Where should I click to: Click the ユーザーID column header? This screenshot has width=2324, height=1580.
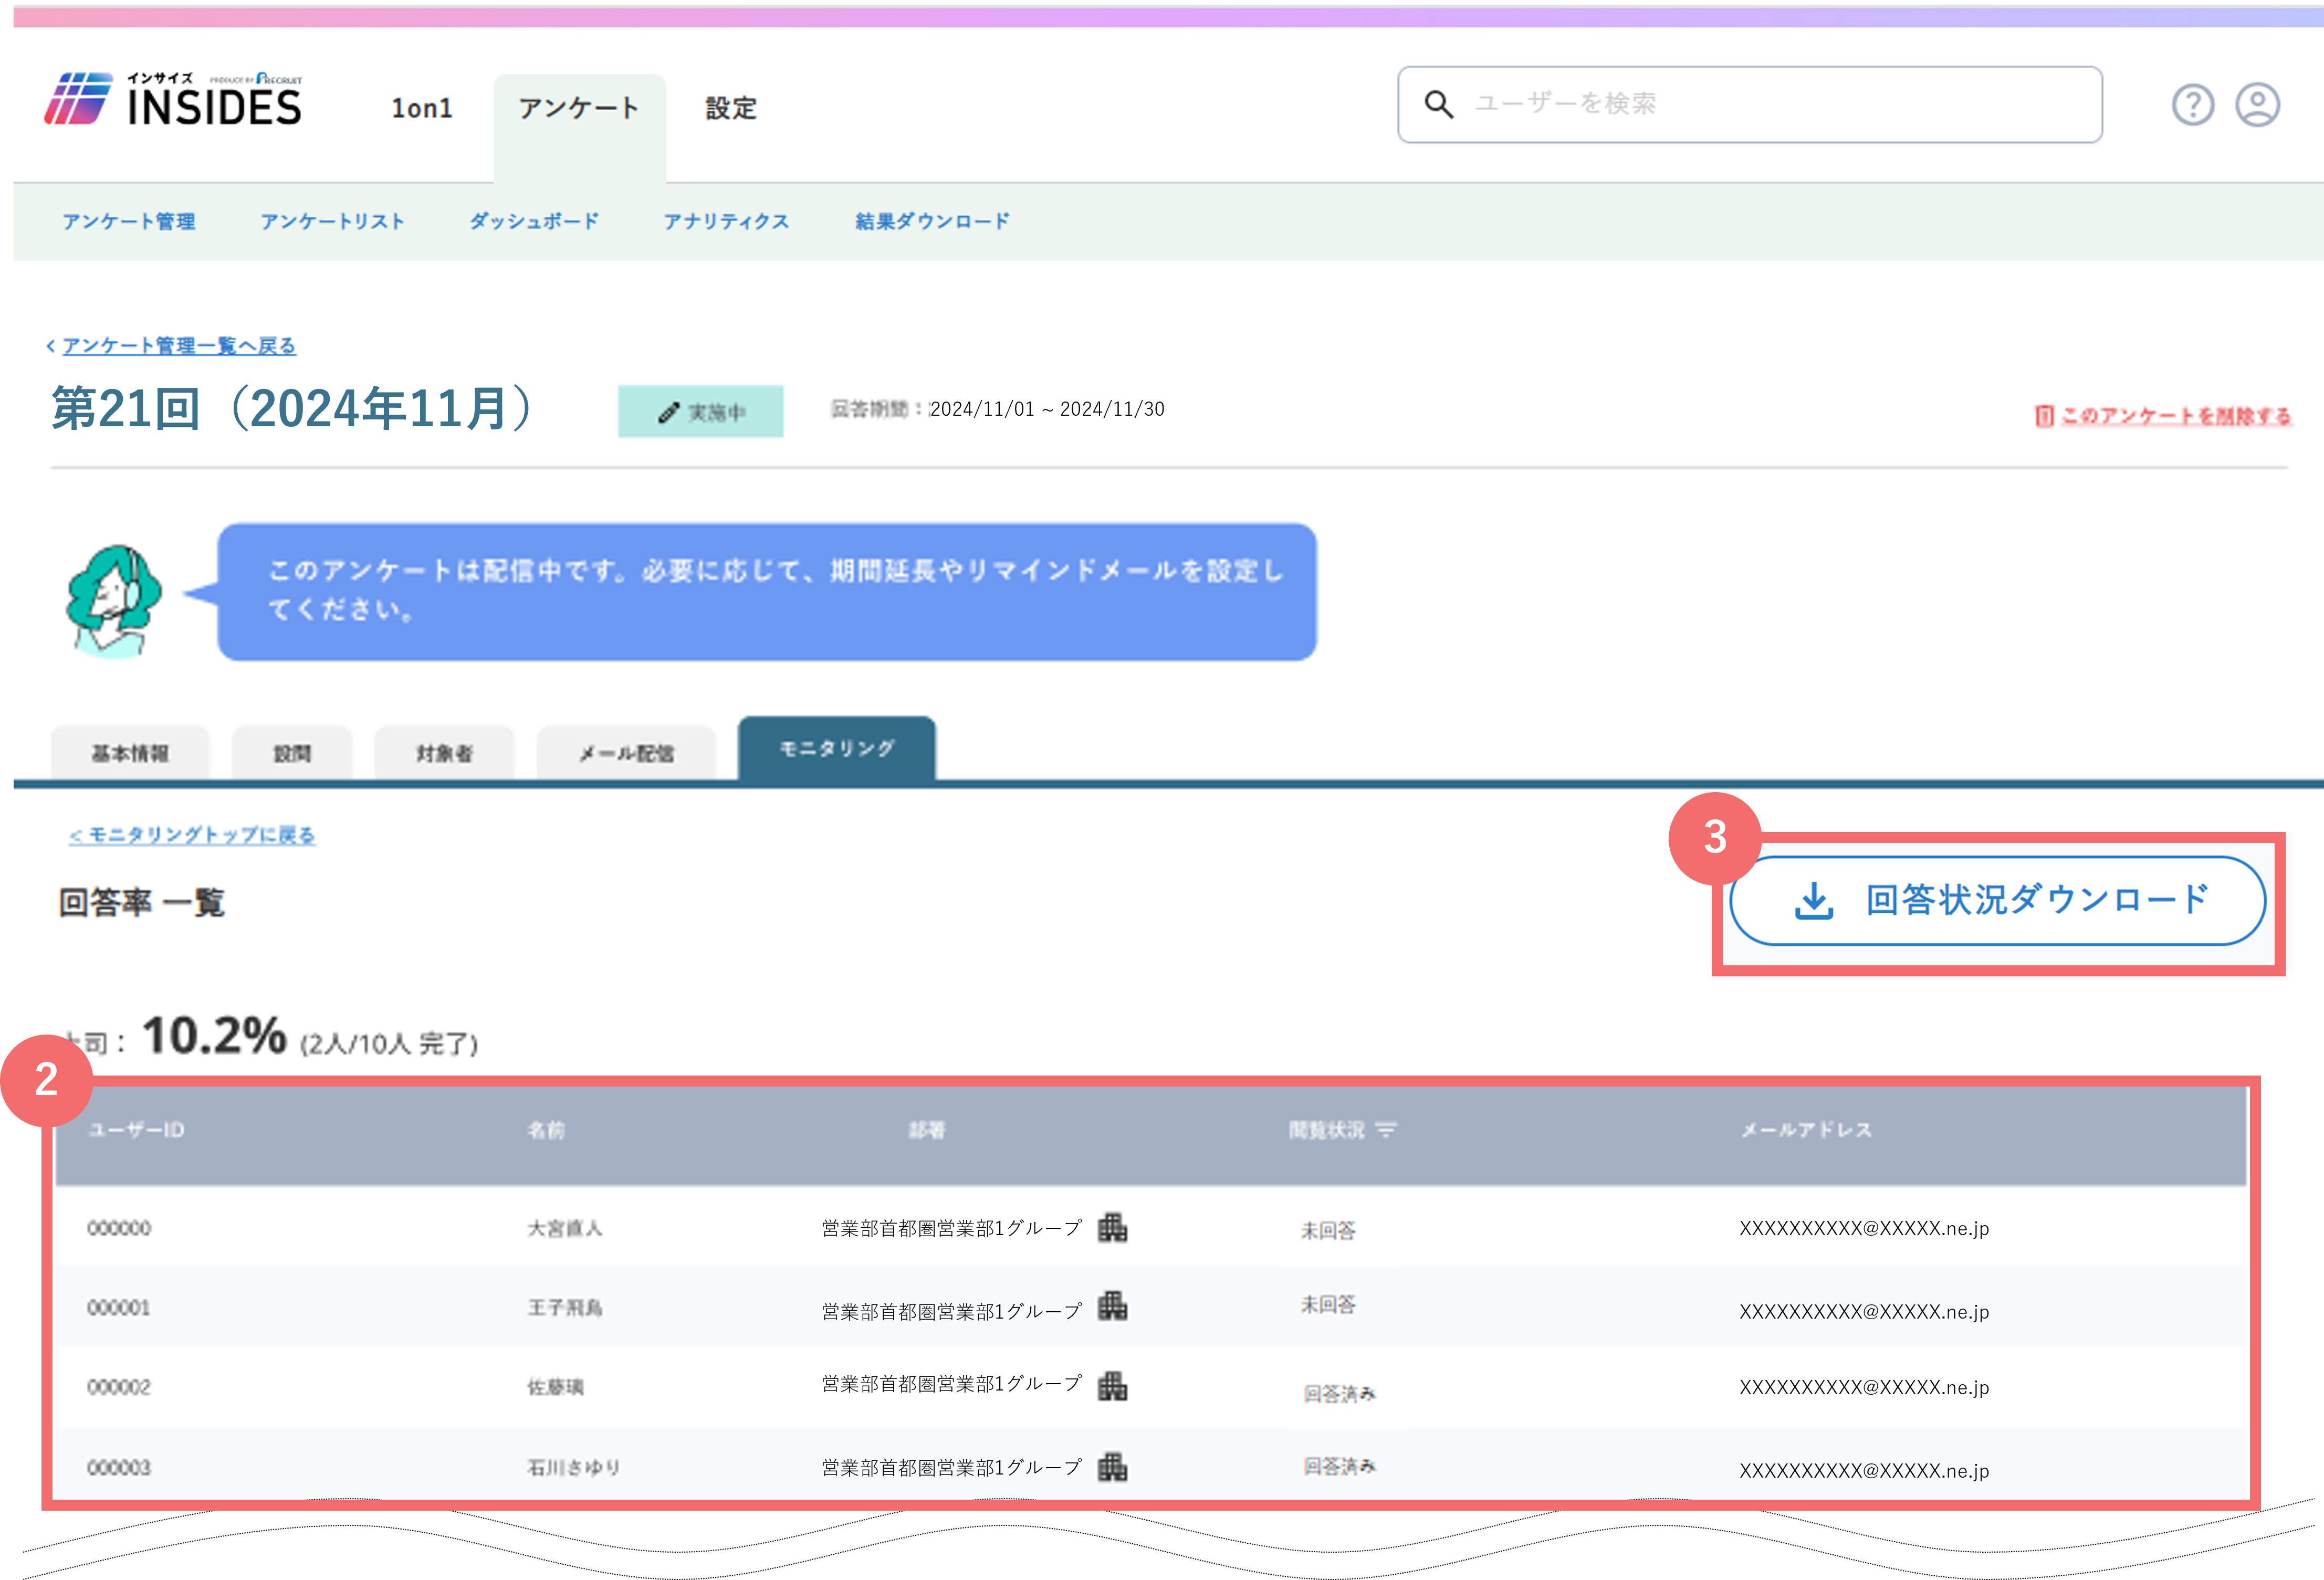(x=136, y=1130)
